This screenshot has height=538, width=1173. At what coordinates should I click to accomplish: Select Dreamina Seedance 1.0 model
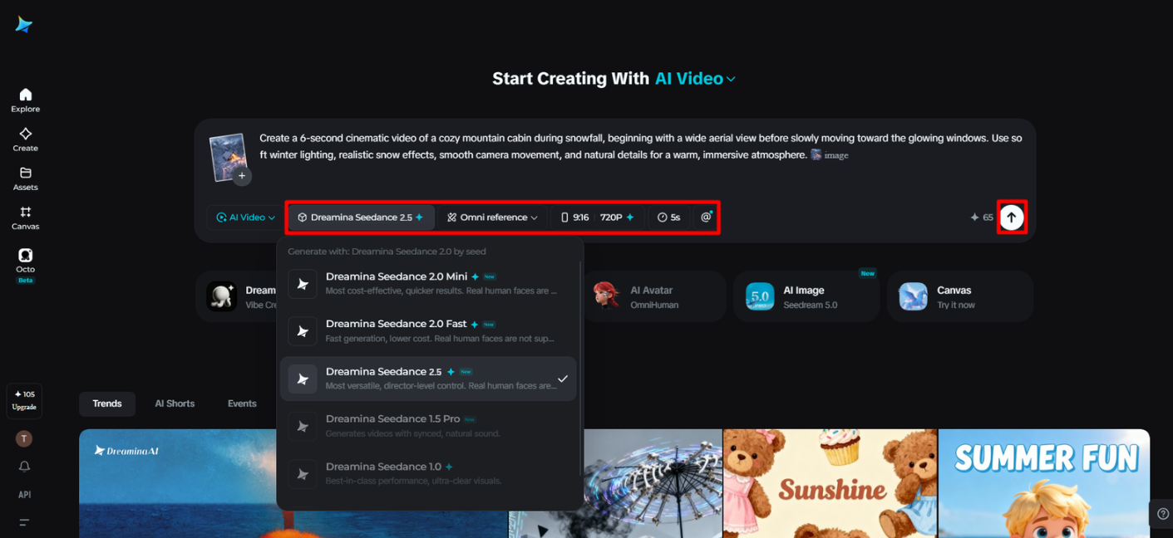pyautogui.click(x=428, y=473)
